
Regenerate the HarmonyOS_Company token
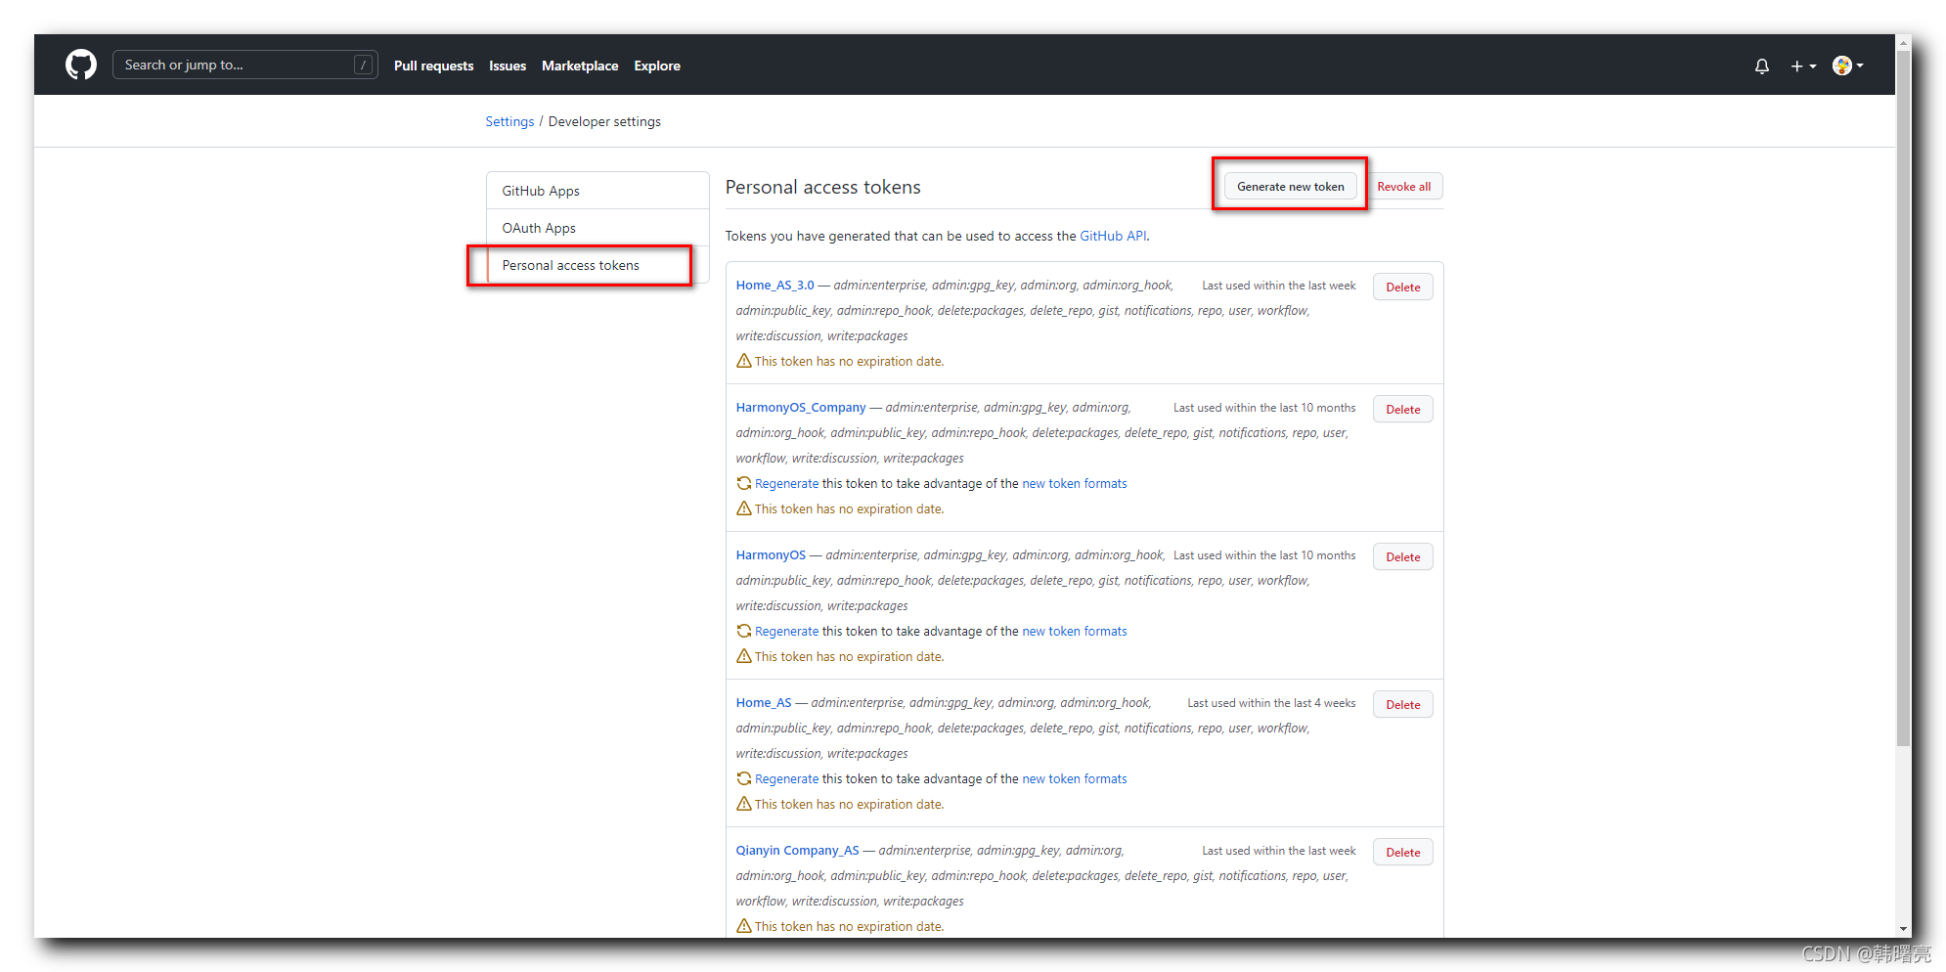[786, 483]
